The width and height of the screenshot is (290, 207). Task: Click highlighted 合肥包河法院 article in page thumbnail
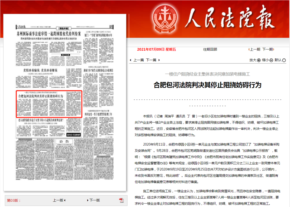[49, 104]
